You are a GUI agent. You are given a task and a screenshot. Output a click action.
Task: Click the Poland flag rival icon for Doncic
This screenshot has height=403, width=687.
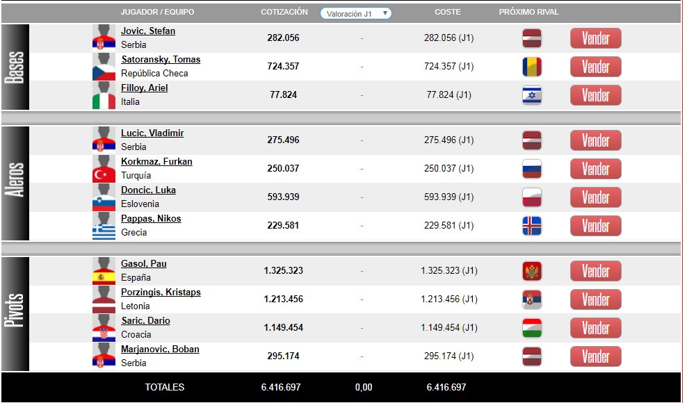[x=532, y=197]
